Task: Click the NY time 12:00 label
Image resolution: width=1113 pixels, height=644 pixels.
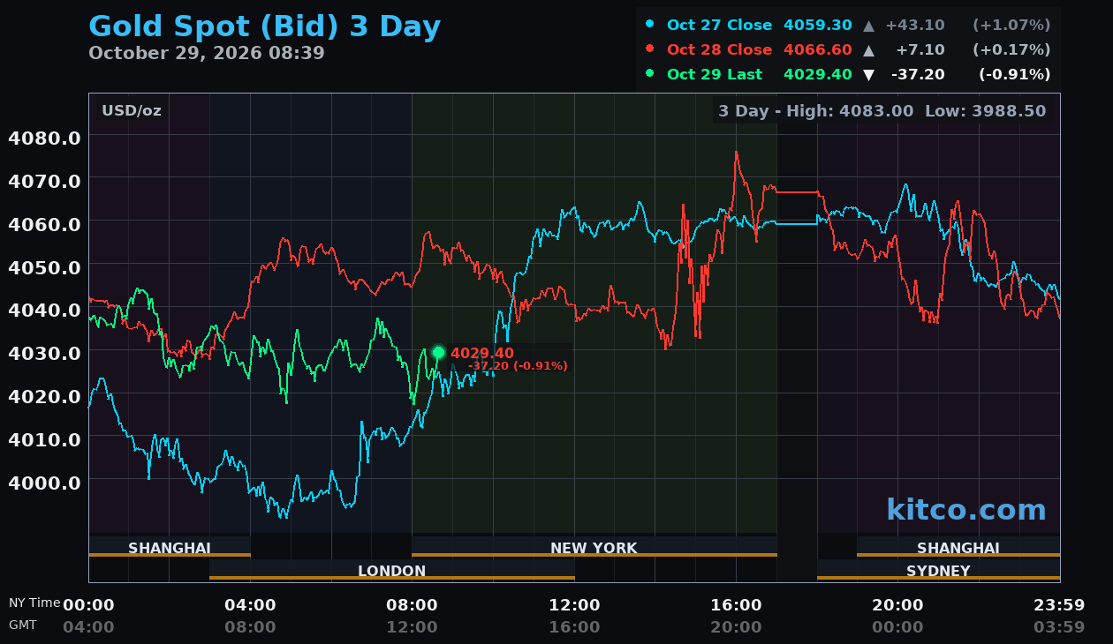Action: (x=574, y=605)
